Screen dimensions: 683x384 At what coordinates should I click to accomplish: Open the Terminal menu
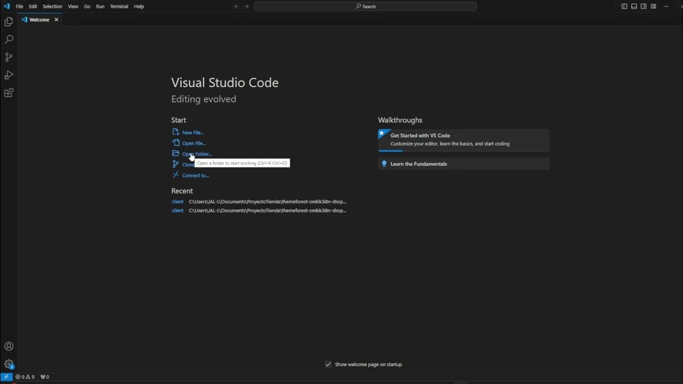tap(119, 6)
